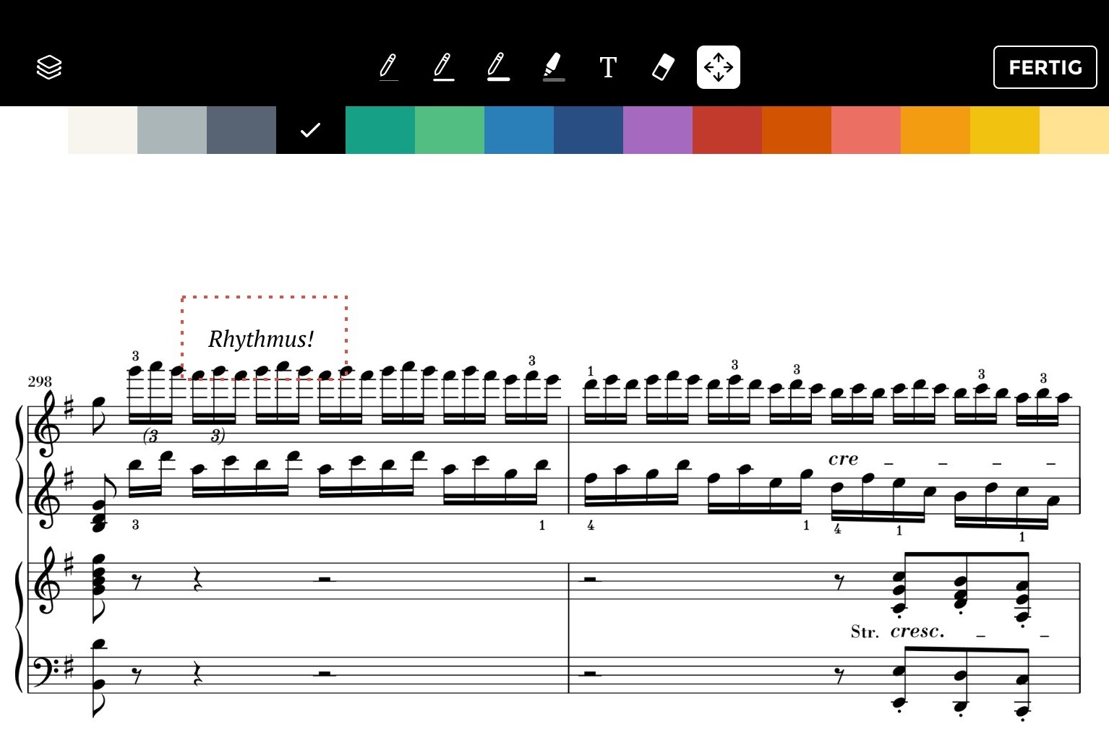
Task: Pick the black color with checkmark
Action: pos(311,130)
